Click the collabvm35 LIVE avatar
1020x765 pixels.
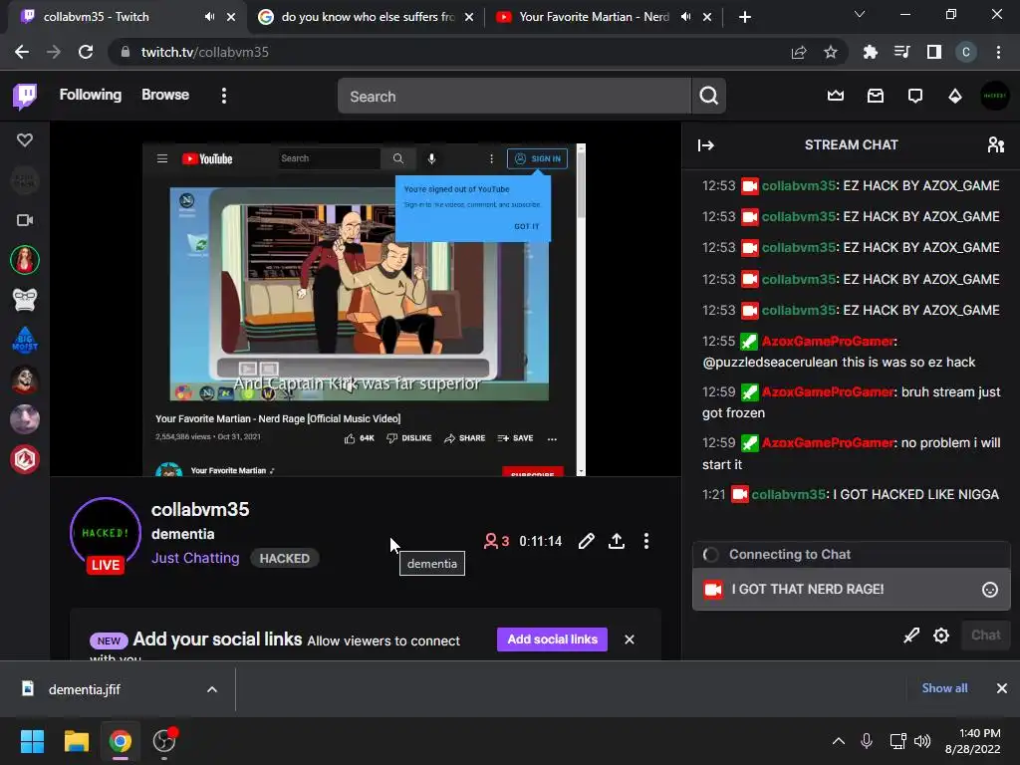pyautogui.click(x=106, y=535)
